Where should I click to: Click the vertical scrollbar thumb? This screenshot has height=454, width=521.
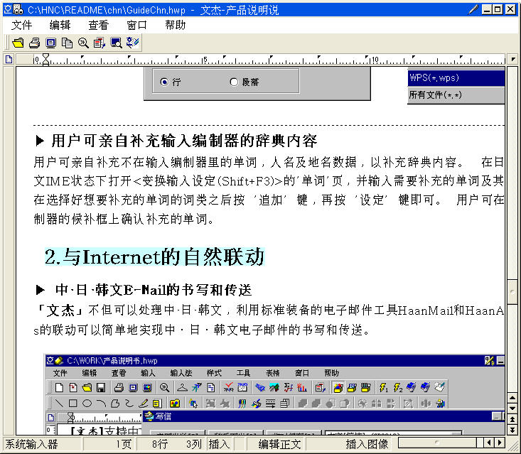[x=512, y=292]
